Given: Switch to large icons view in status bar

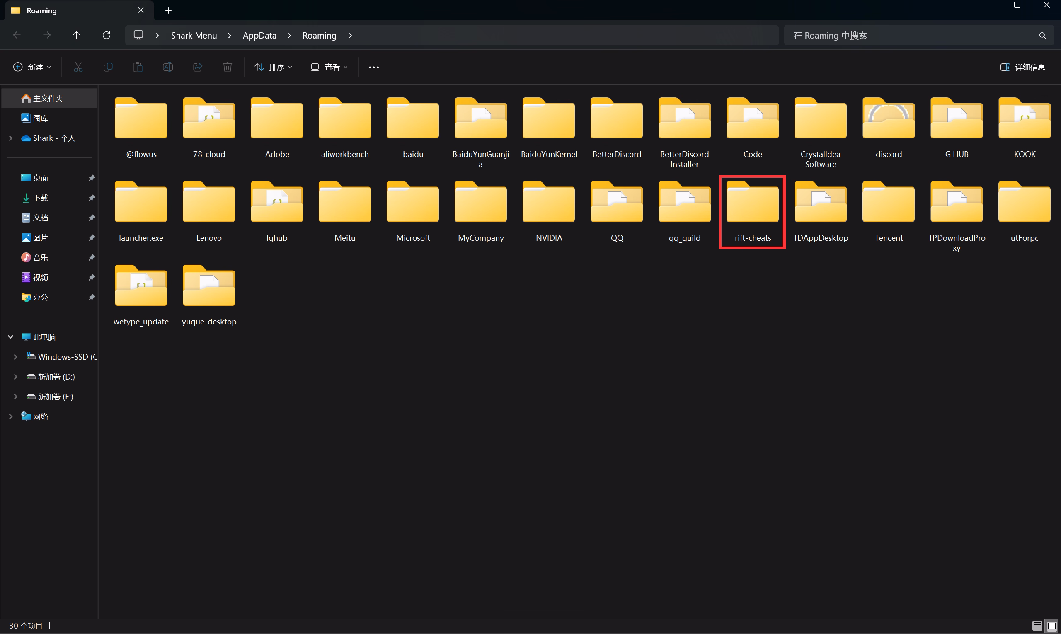Looking at the screenshot, I should point(1051,626).
